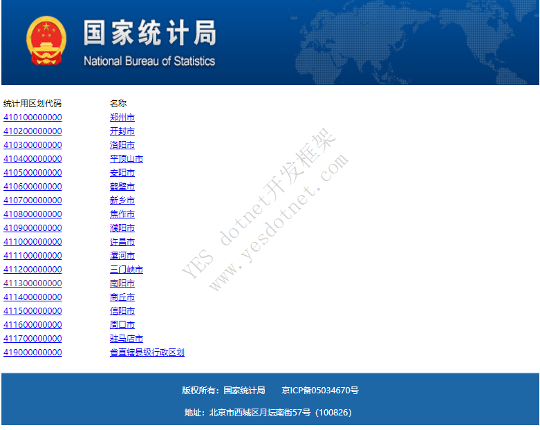Open the 许昌市 link
Image resolution: width=540 pixels, height=430 pixels.
(122, 242)
